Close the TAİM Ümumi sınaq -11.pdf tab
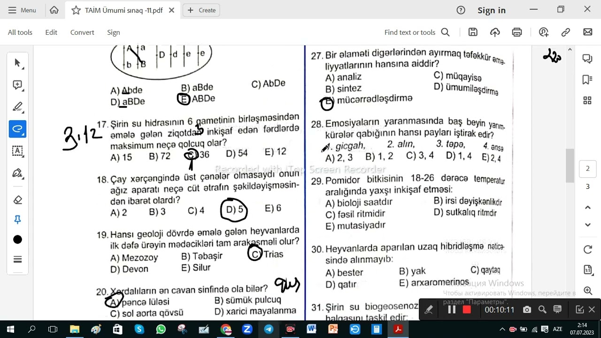Viewport: 601px width, 338px height. click(x=171, y=10)
